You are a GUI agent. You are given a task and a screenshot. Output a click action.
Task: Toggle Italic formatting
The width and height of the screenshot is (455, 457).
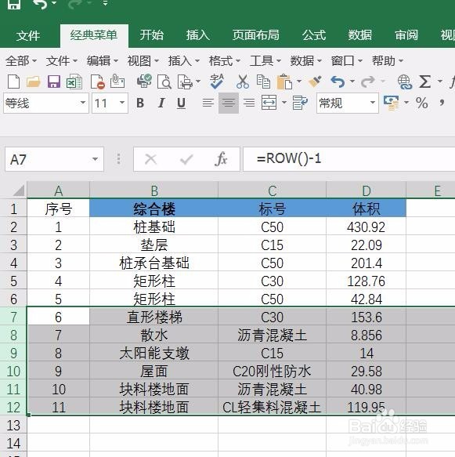coord(161,103)
